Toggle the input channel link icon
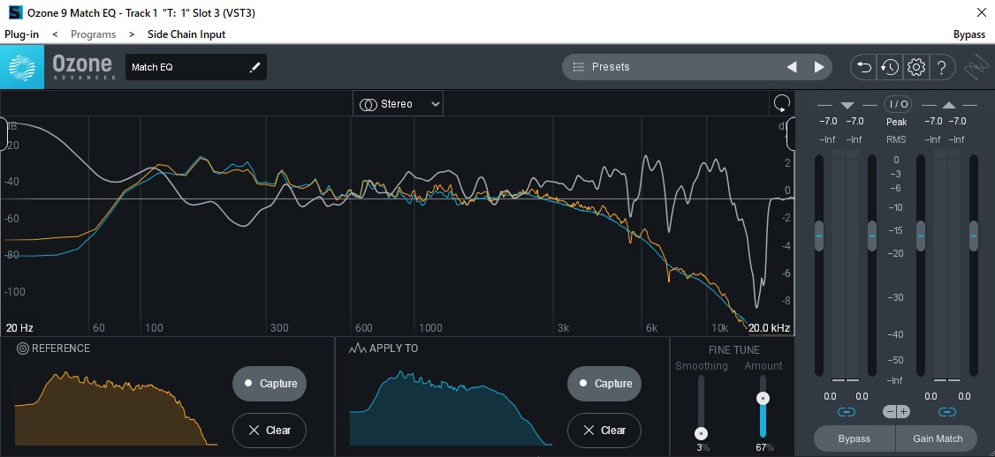 [x=847, y=412]
